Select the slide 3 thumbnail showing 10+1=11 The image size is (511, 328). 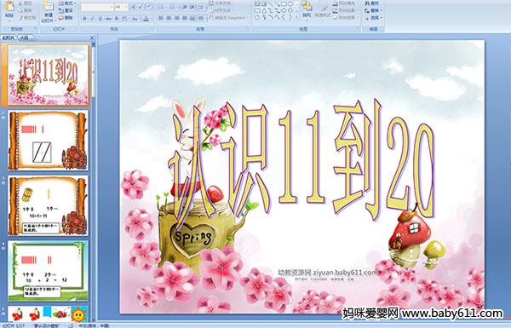(48, 205)
